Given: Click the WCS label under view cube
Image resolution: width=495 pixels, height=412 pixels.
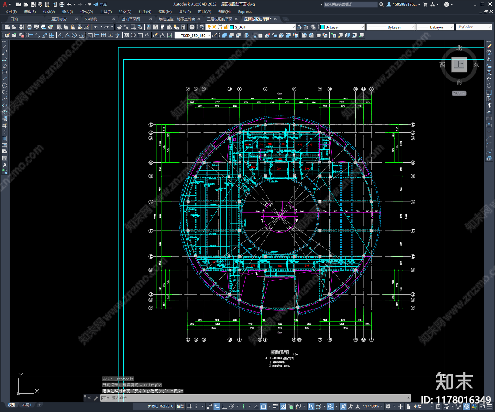Looking at the screenshot, I should coord(459,93).
